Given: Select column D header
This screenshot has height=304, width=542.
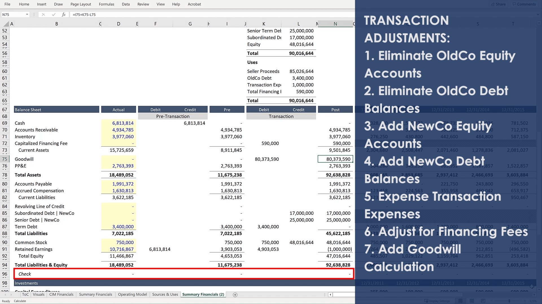Looking at the screenshot, I should pos(119,24).
